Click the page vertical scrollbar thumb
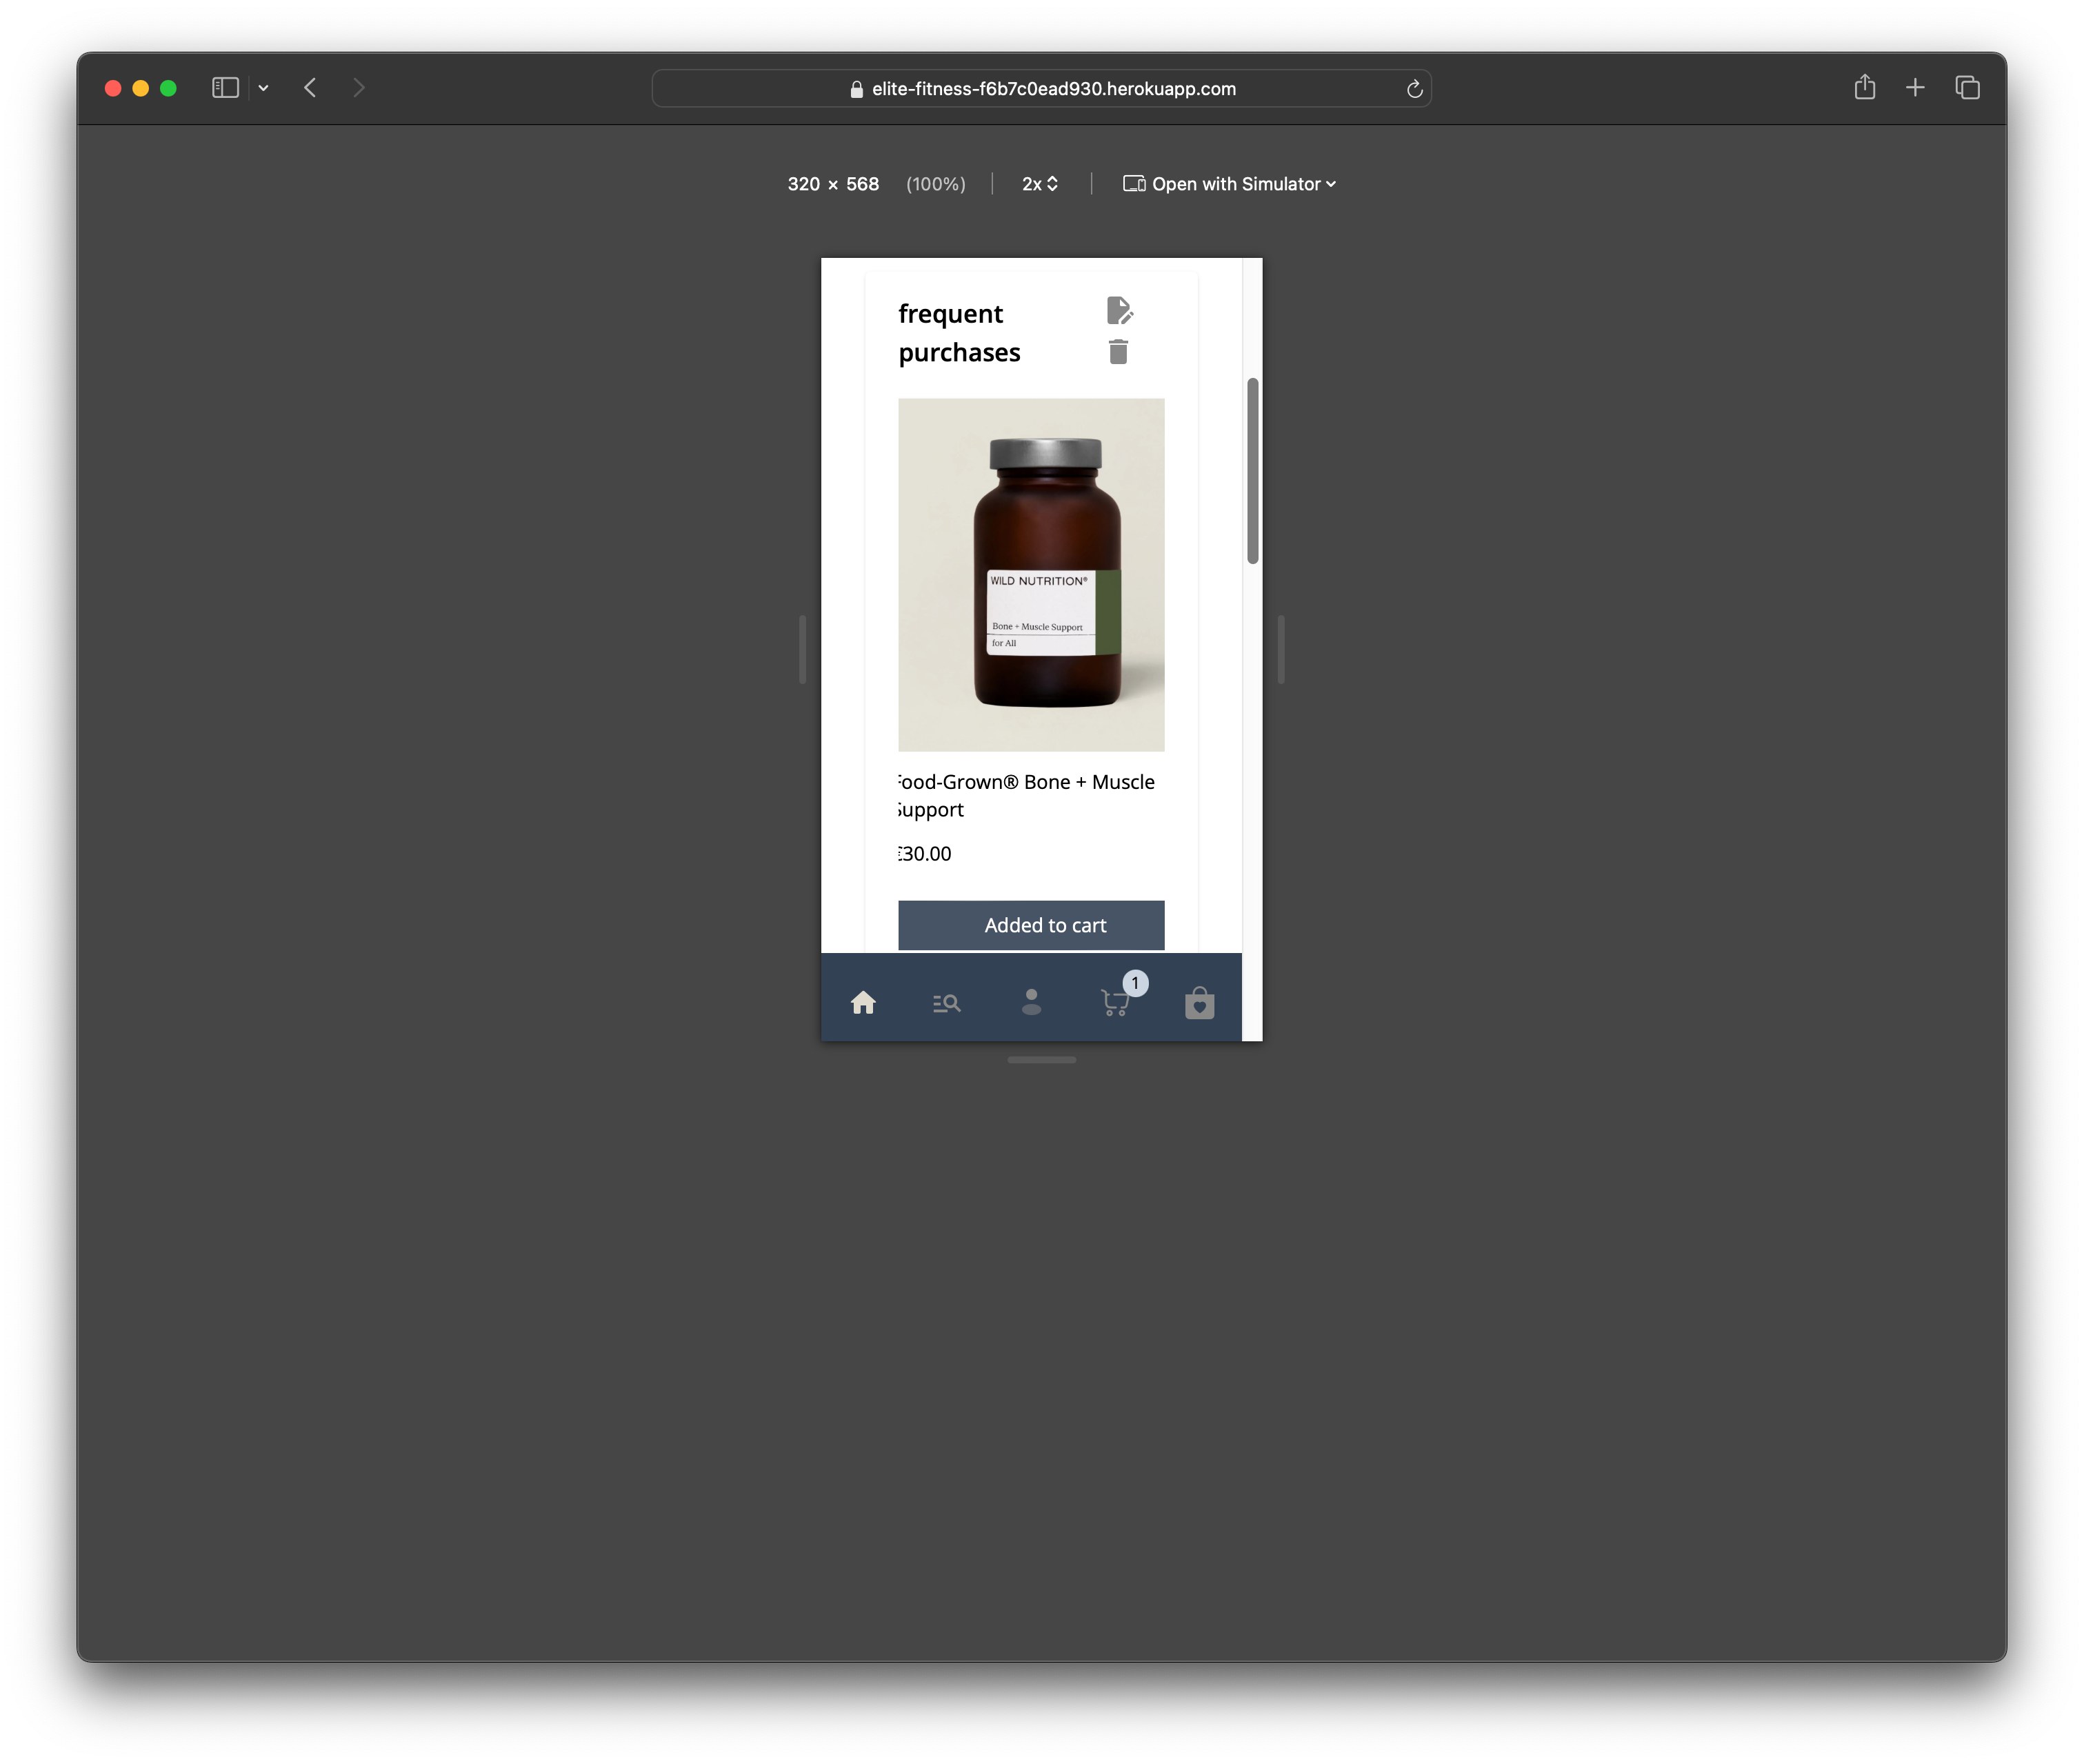The height and width of the screenshot is (1764, 2084). [x=1252, y=471]
